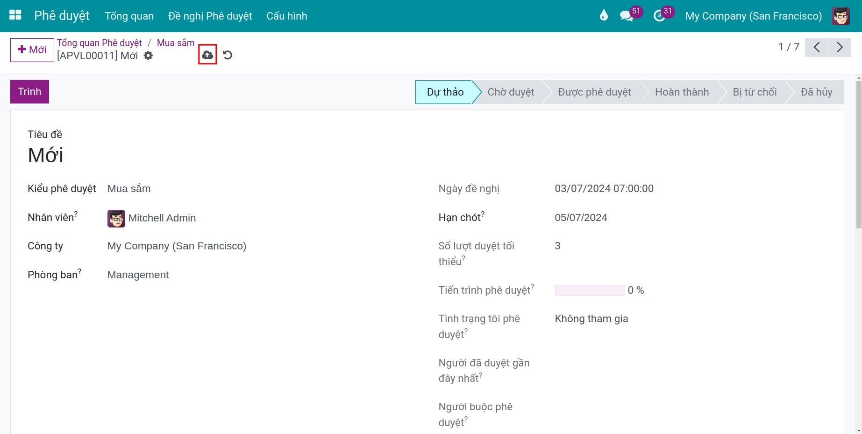Image resolution: width=862 pixels, height=434 pixels.
Task: Select the Chờ duyệt status stage
Action: pyautogui.click(x=511, y=92)
